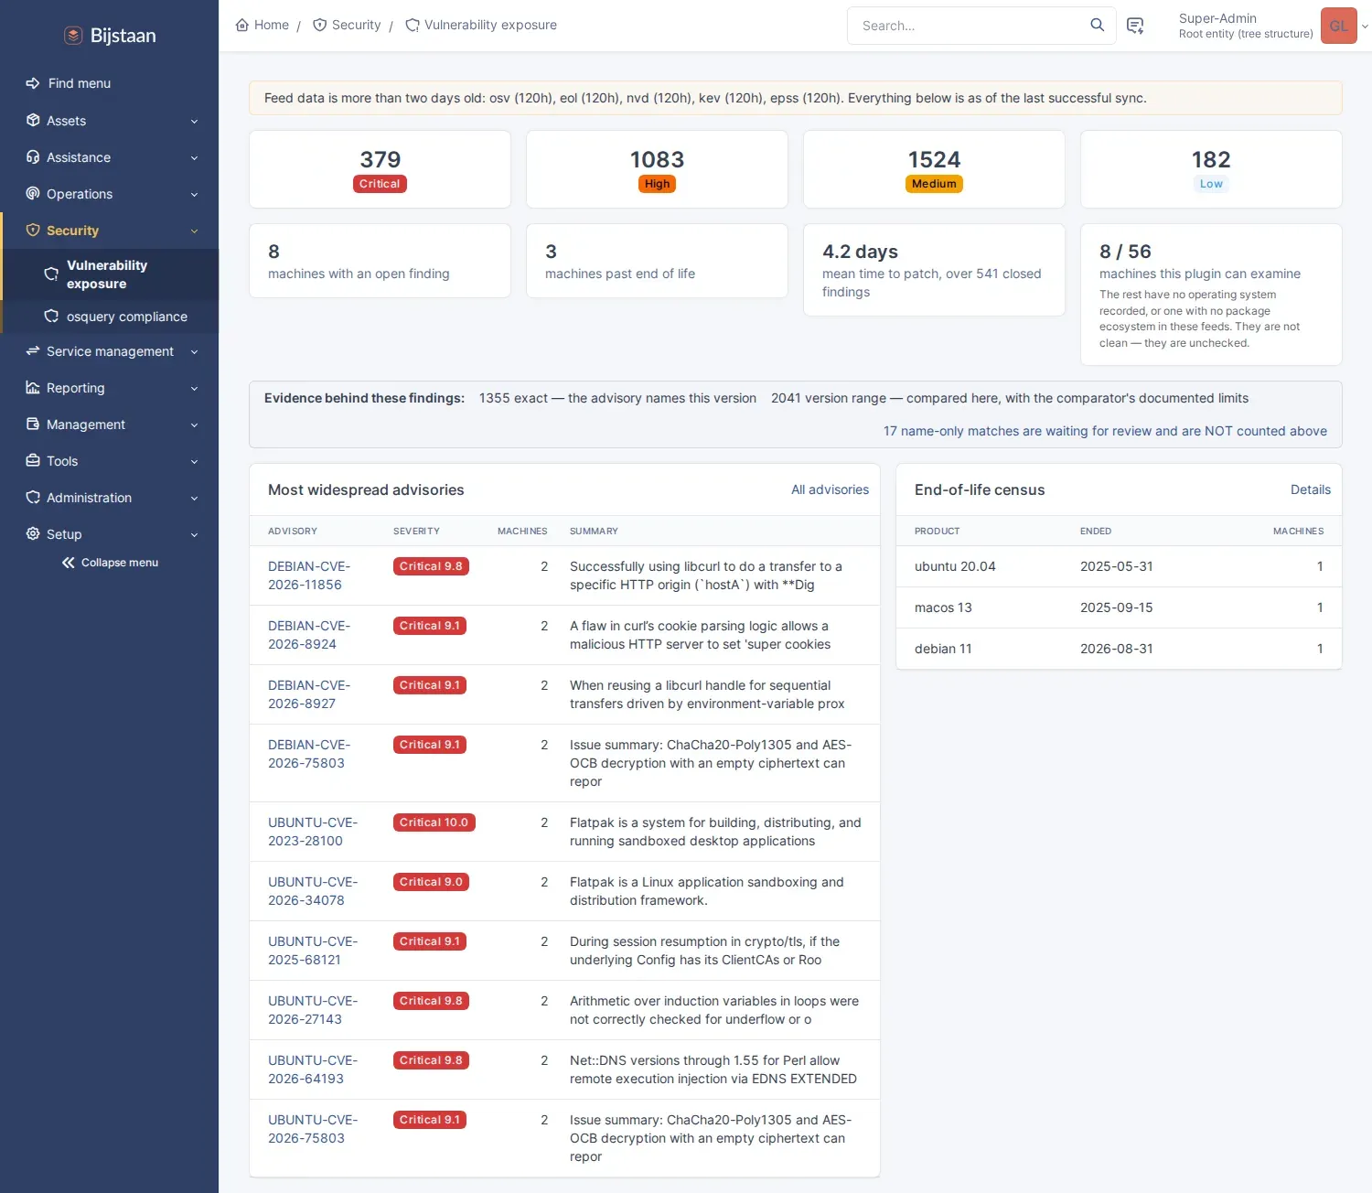The height and width of the screenshot is (1193, 1372).
Task: Open the All advisories link
Action: click(x=830, y=489)
